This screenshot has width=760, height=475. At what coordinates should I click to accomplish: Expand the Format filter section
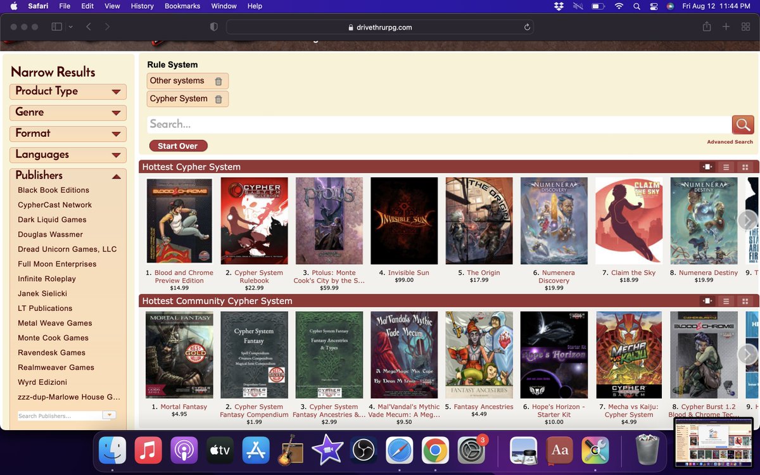tap(68, 134)
